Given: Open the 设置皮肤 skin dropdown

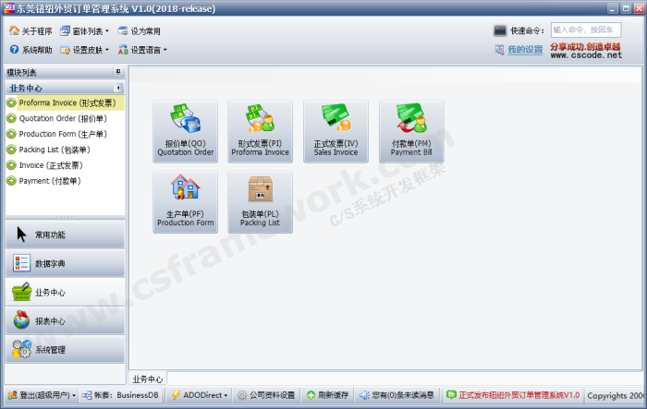Looking at the screenshot, I should pos(83,50).
